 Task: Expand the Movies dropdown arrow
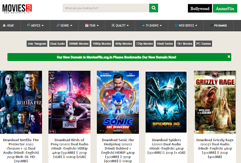click(x=43, y=26)
